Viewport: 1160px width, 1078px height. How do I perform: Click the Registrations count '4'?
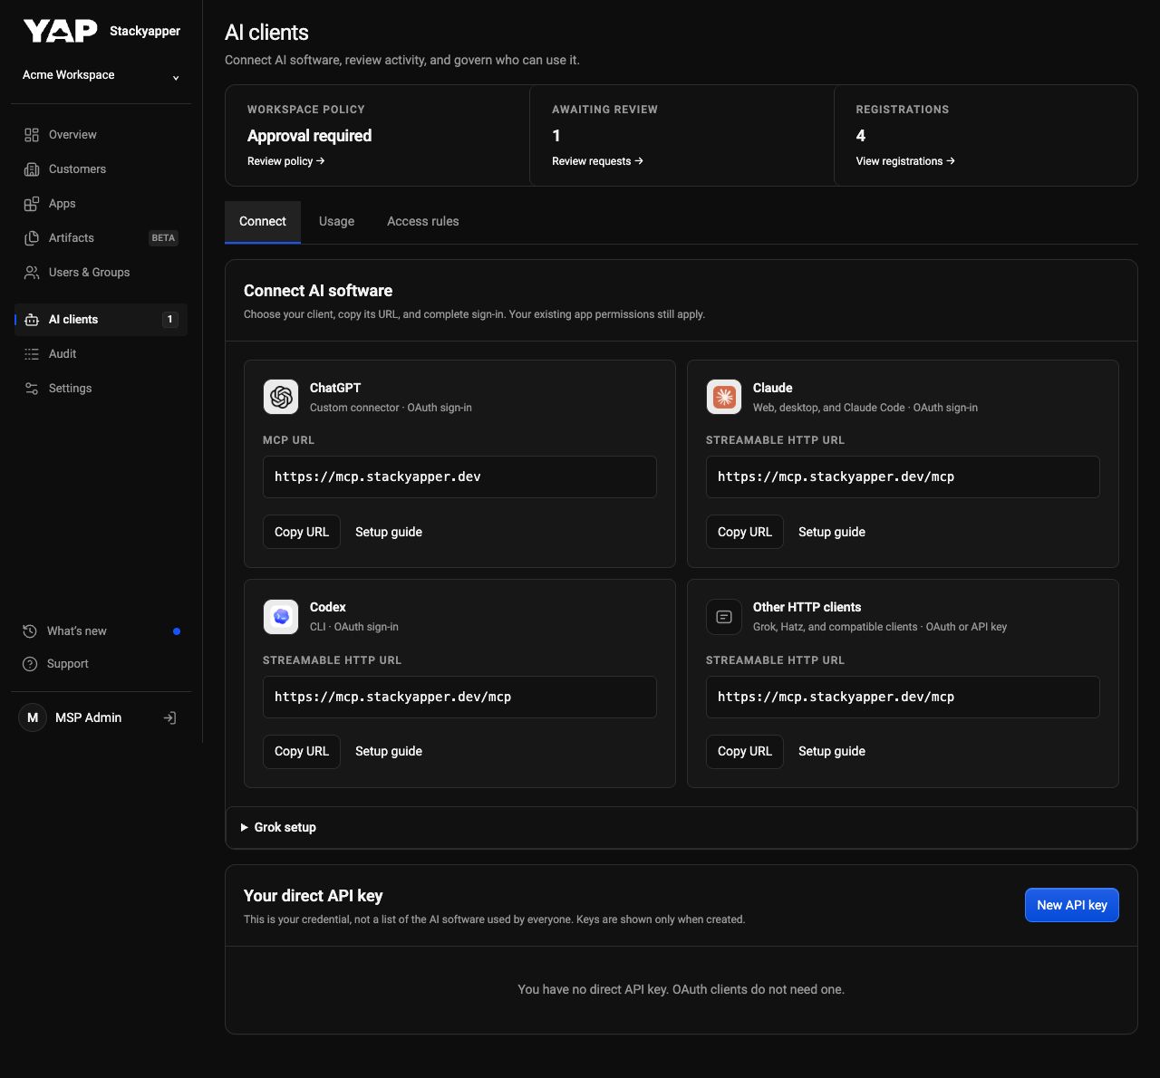pyautogui.click(x=861, y=136)
